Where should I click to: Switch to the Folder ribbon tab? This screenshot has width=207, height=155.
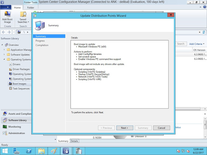click(x=31, y=7)
